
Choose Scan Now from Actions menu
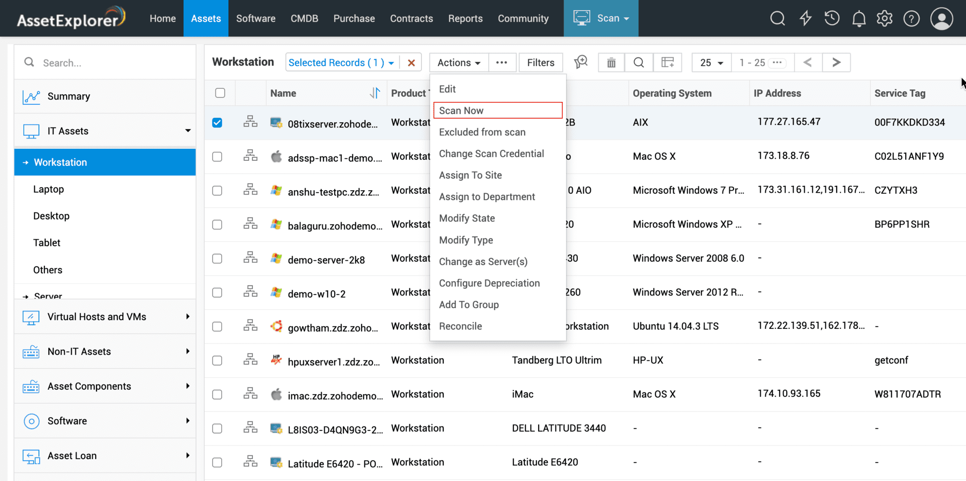click(x=497, y=111)
